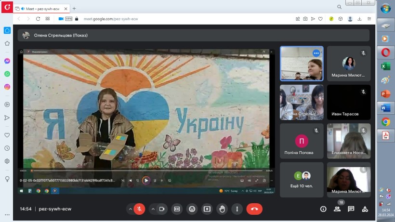Open the emoji reactions button

click(x=192, y=209)
